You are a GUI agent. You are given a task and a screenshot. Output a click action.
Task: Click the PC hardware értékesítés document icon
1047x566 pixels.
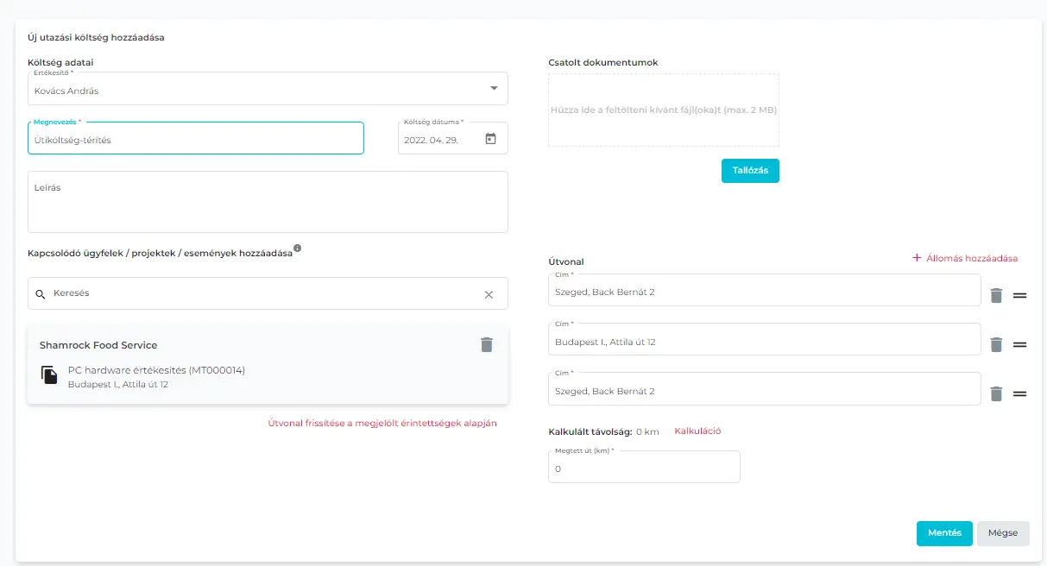(50, 375)
